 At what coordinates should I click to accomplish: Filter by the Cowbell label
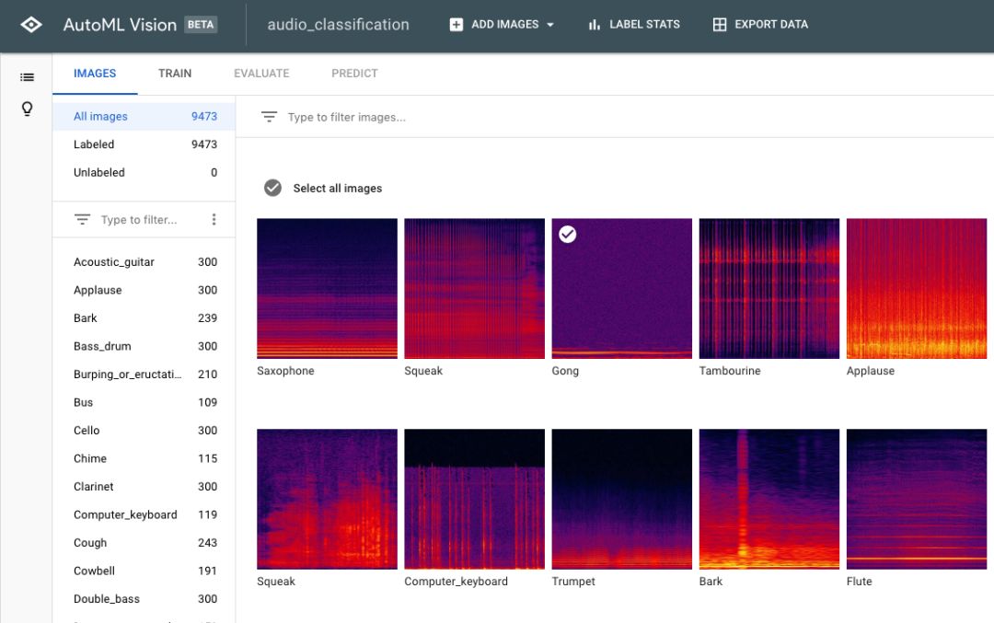pyautogui.click(x=95, y=571)
